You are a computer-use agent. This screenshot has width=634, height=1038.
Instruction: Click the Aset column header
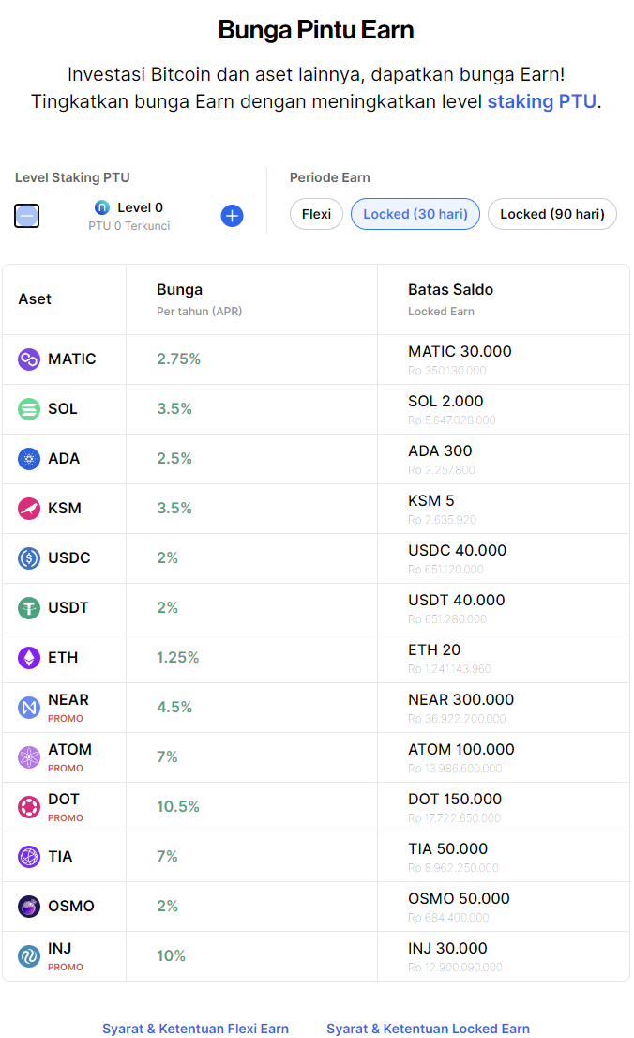35,299
